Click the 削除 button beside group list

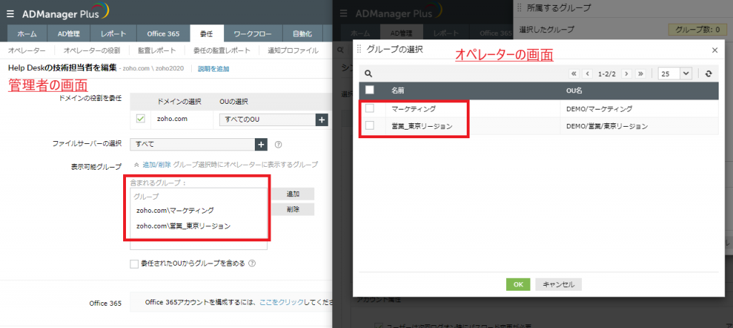[293, 209]
